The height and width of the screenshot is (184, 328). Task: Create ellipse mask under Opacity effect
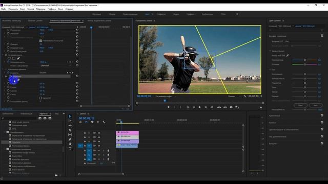(9, 58)
